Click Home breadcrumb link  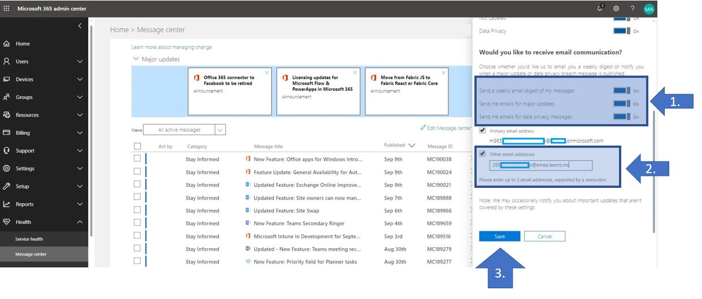(x=119, y=30)
